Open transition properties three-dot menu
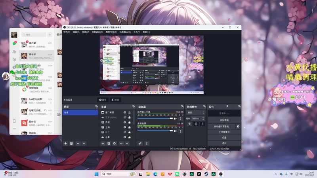The height and width of the screenshot is (178, 317). click(202, 124)
